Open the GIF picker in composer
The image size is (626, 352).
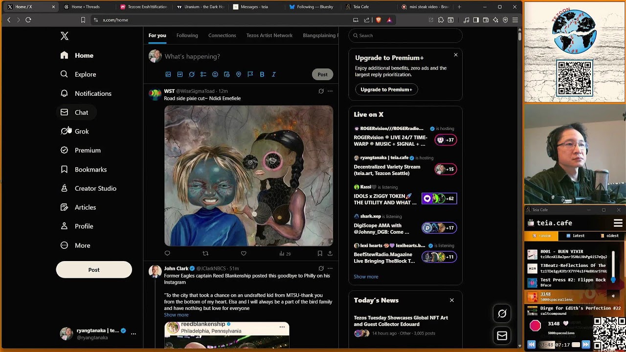coord(180,74)
